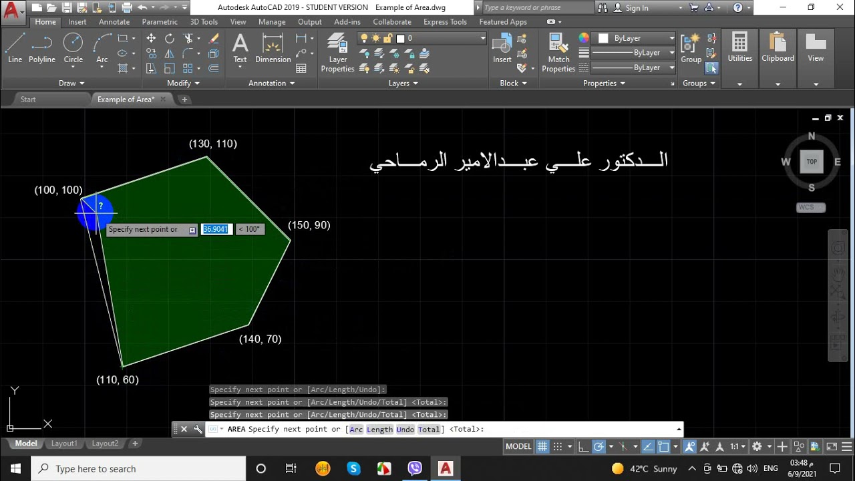Switch to the Layout1 tab

click(x=64, y=444)
